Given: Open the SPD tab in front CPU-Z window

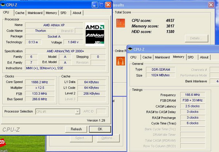Looking at the screenshot, I should 64,13.
